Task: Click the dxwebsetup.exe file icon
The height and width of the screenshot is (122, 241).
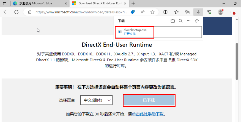Action: pos(120,32)
